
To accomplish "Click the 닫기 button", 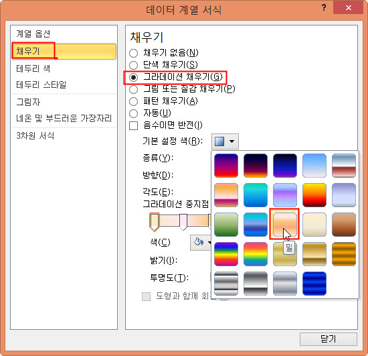I will click(x=329, y=339).
